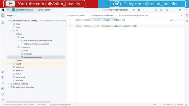This screenshot has width=189, height=106.
Task: Debug ServicefortutorApplication with the bug icon
Action: pos(139,10)
